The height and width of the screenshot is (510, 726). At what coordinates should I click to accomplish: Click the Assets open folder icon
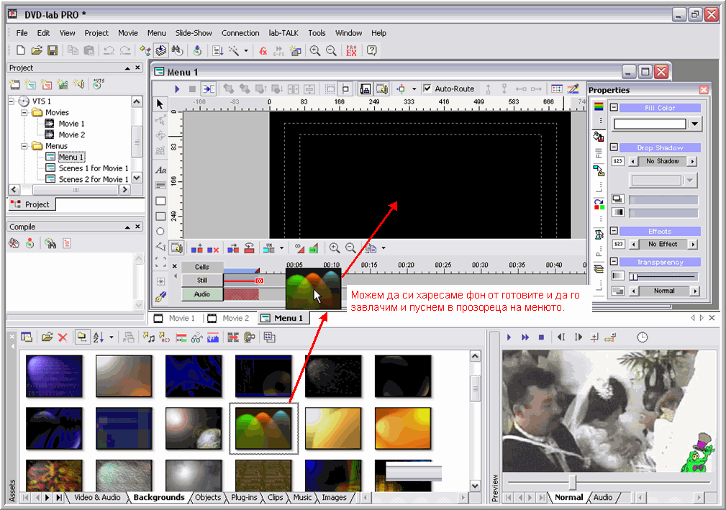(46, 337)
